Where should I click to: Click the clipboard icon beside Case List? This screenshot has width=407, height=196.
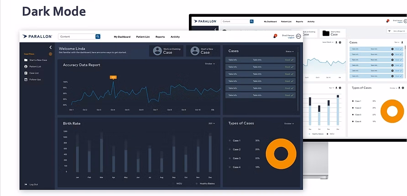click(x=26, y=73)
